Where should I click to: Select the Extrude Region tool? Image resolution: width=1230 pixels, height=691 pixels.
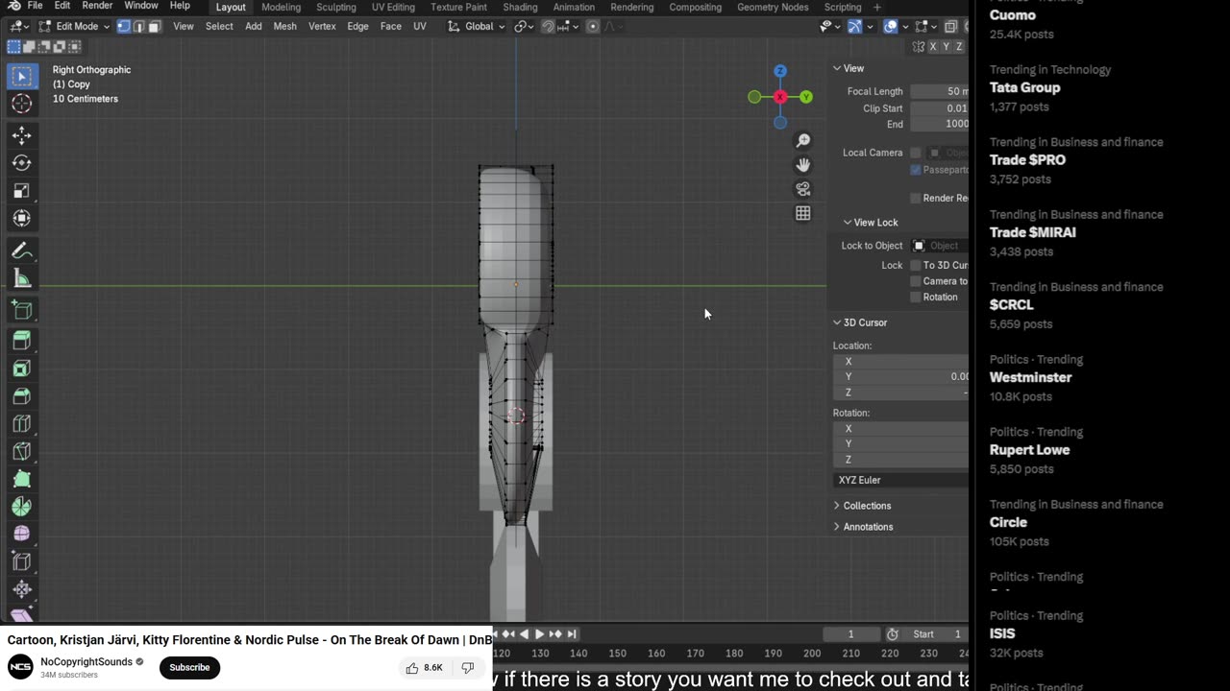pos(21,341)
